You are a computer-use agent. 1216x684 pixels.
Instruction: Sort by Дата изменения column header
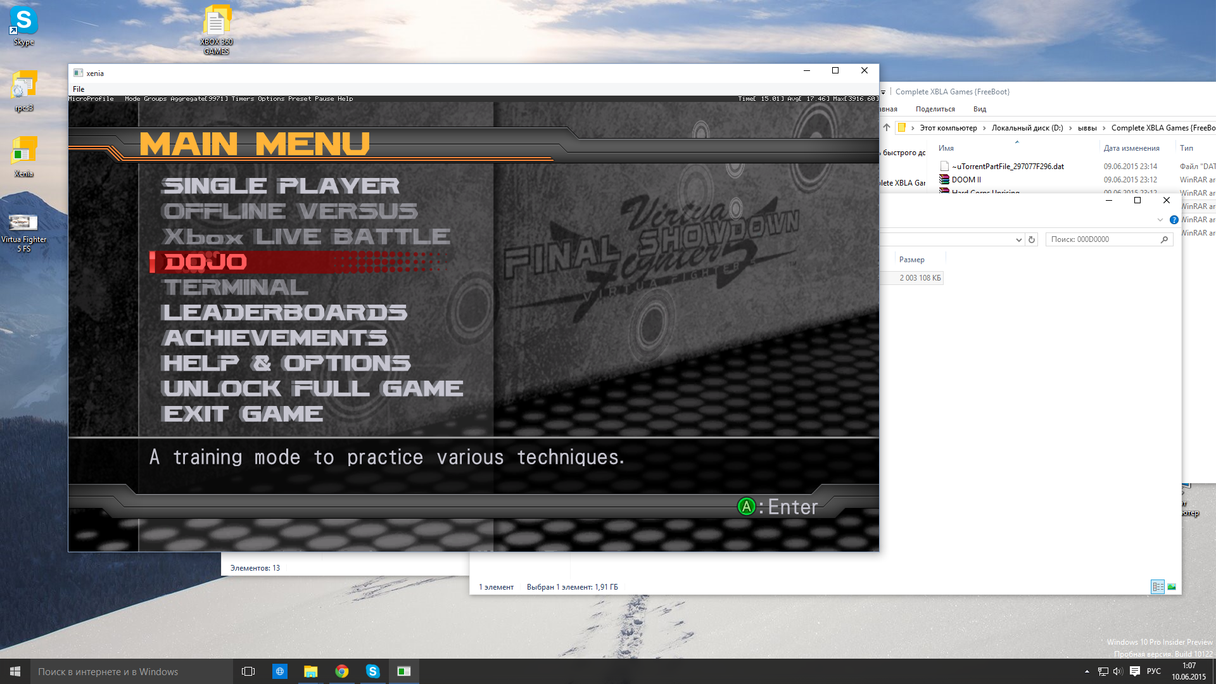coord(1131,148)
